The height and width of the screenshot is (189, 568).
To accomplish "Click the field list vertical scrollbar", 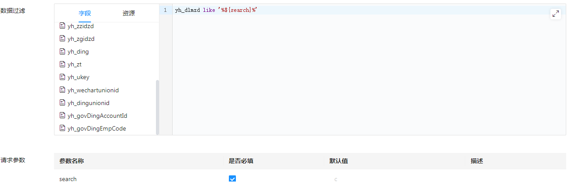I will pyautogui.click(x=158, y=107).
